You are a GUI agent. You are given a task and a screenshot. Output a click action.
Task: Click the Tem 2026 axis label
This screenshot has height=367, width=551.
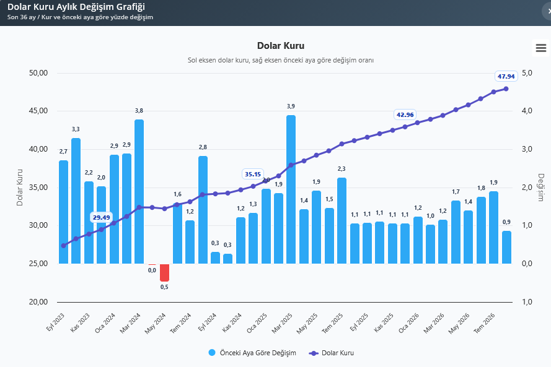[x=484, y=323]
